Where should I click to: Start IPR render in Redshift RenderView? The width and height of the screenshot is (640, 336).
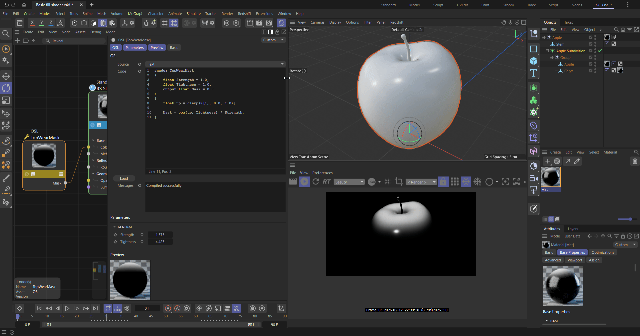click(x=304, y=181)
